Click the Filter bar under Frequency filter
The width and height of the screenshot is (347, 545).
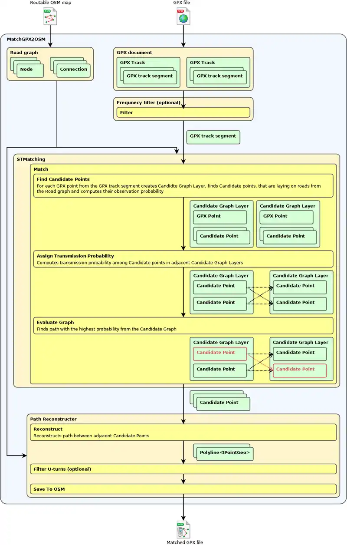point(183,112)
